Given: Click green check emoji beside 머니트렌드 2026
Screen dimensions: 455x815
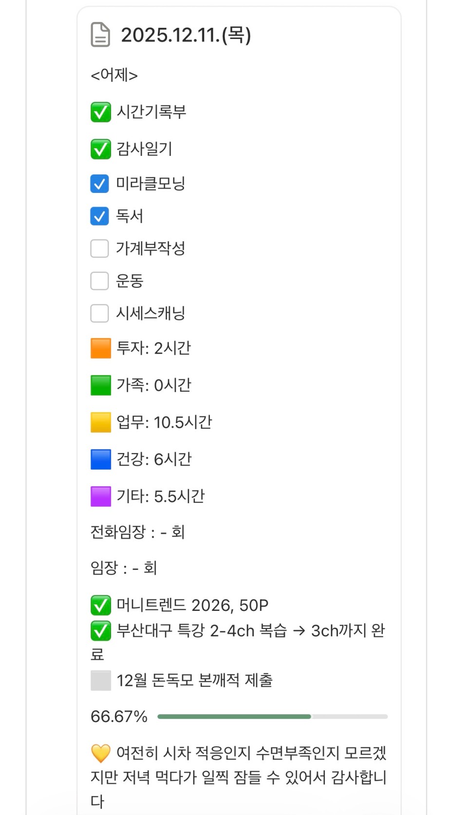Looking at the screenshot, I should (100, 606).
